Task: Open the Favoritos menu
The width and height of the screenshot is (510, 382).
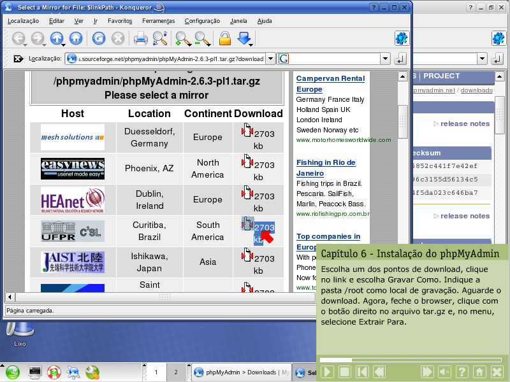Action: coord(120,20)
